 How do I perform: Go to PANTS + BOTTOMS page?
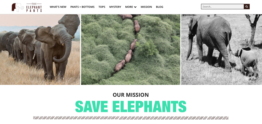pos(82,7)
